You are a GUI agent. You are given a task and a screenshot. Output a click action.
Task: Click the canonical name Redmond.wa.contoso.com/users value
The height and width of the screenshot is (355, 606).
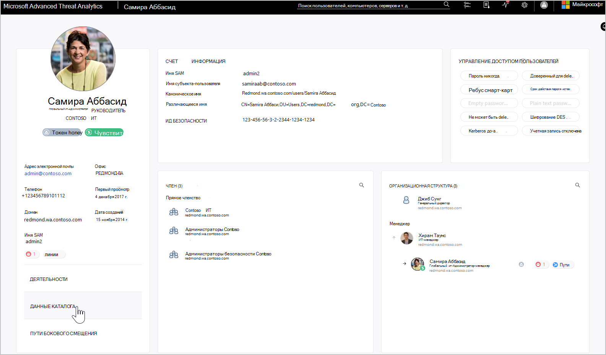tap(289, 93)
